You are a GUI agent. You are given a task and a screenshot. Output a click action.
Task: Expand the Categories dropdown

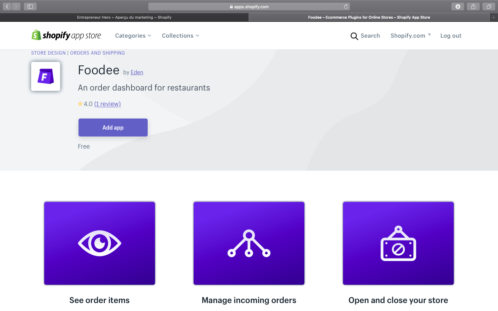click(133, 36)
